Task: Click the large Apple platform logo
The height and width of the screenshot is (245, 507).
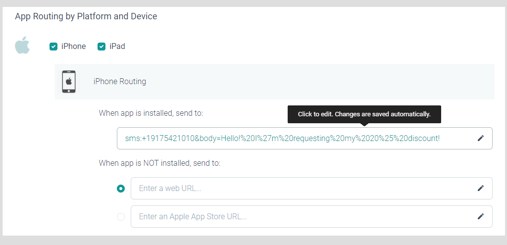Action: point(22,46)
